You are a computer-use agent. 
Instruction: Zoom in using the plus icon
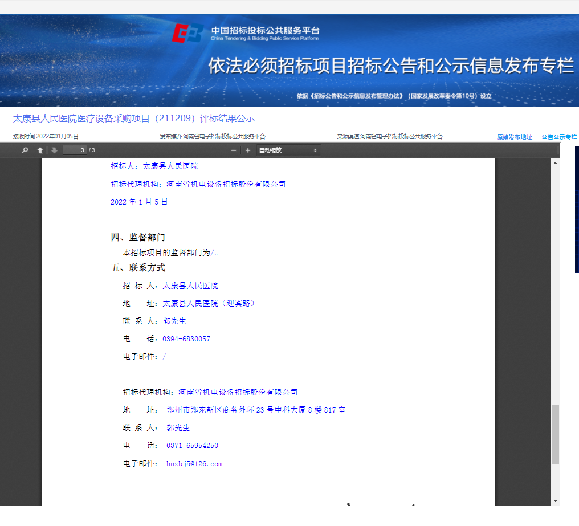248,150
